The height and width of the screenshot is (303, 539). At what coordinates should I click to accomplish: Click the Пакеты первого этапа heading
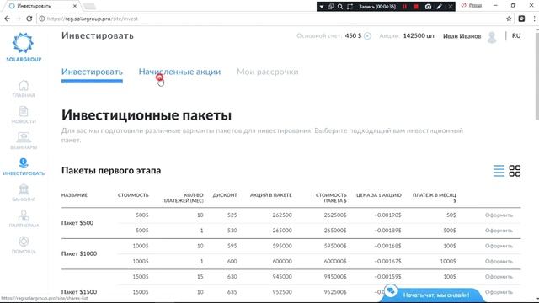pos(111,170)
